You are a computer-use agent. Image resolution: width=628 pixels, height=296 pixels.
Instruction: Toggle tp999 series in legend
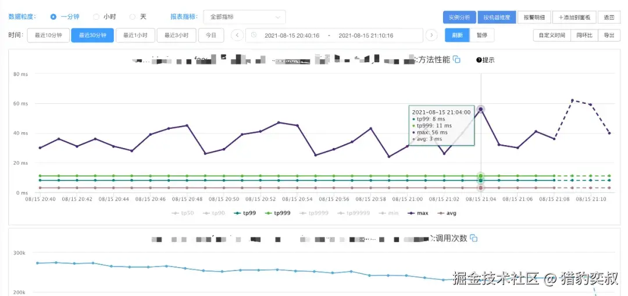278,213
